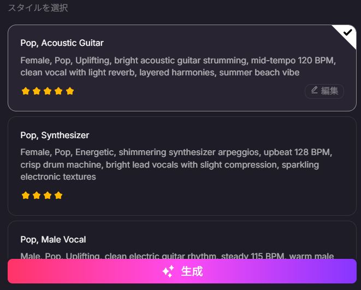The image size is (361, 290).
Task: Click the second star under Pop, Acoustic Guitar
Action: (37, 91)
